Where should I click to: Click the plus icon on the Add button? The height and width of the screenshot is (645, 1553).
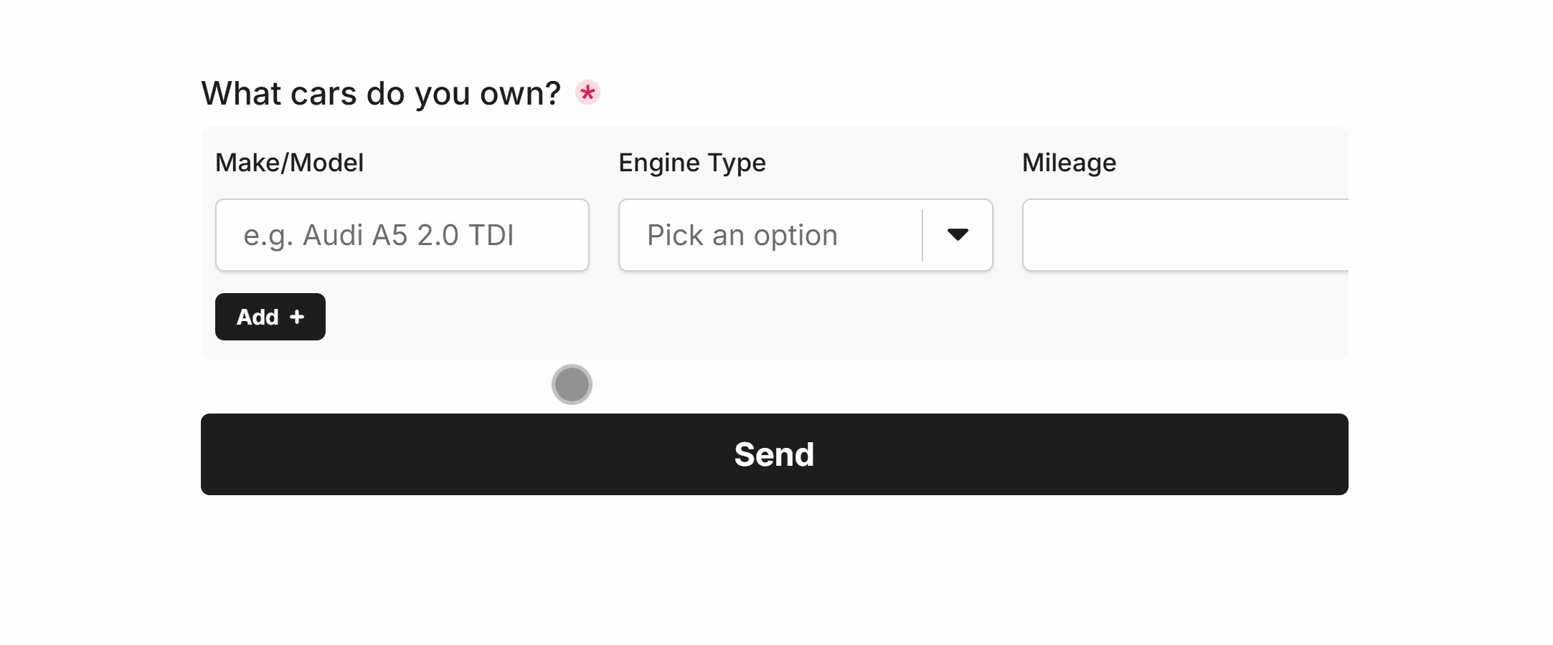[296, 317]
